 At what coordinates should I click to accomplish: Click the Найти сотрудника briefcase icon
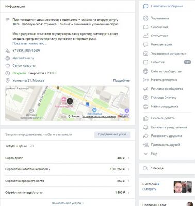tap(145, 107)
